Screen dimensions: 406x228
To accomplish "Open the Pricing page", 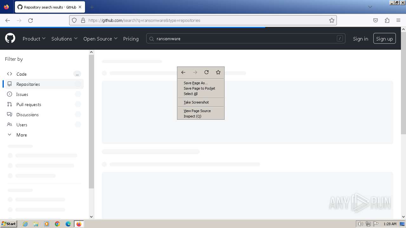I will coord(131,39).
